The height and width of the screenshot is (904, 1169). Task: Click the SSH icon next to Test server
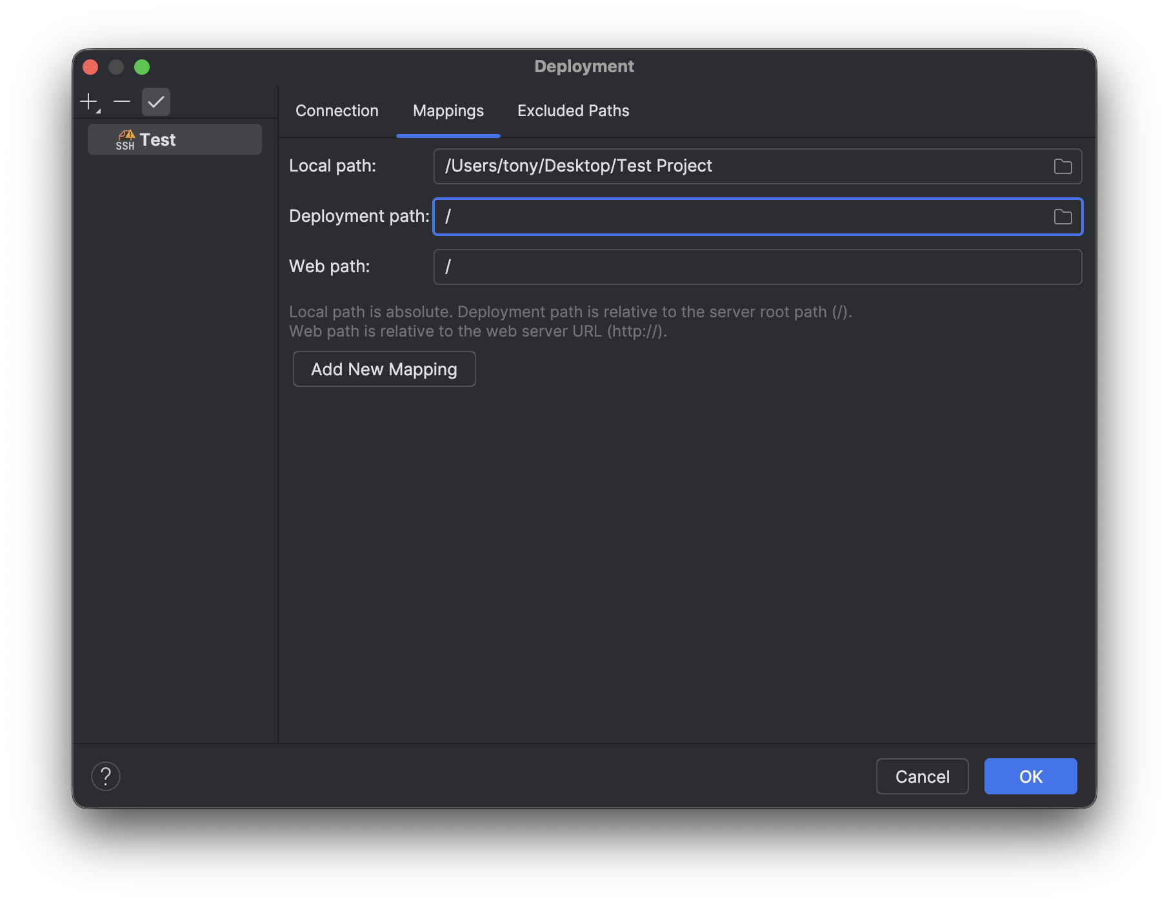126,139
